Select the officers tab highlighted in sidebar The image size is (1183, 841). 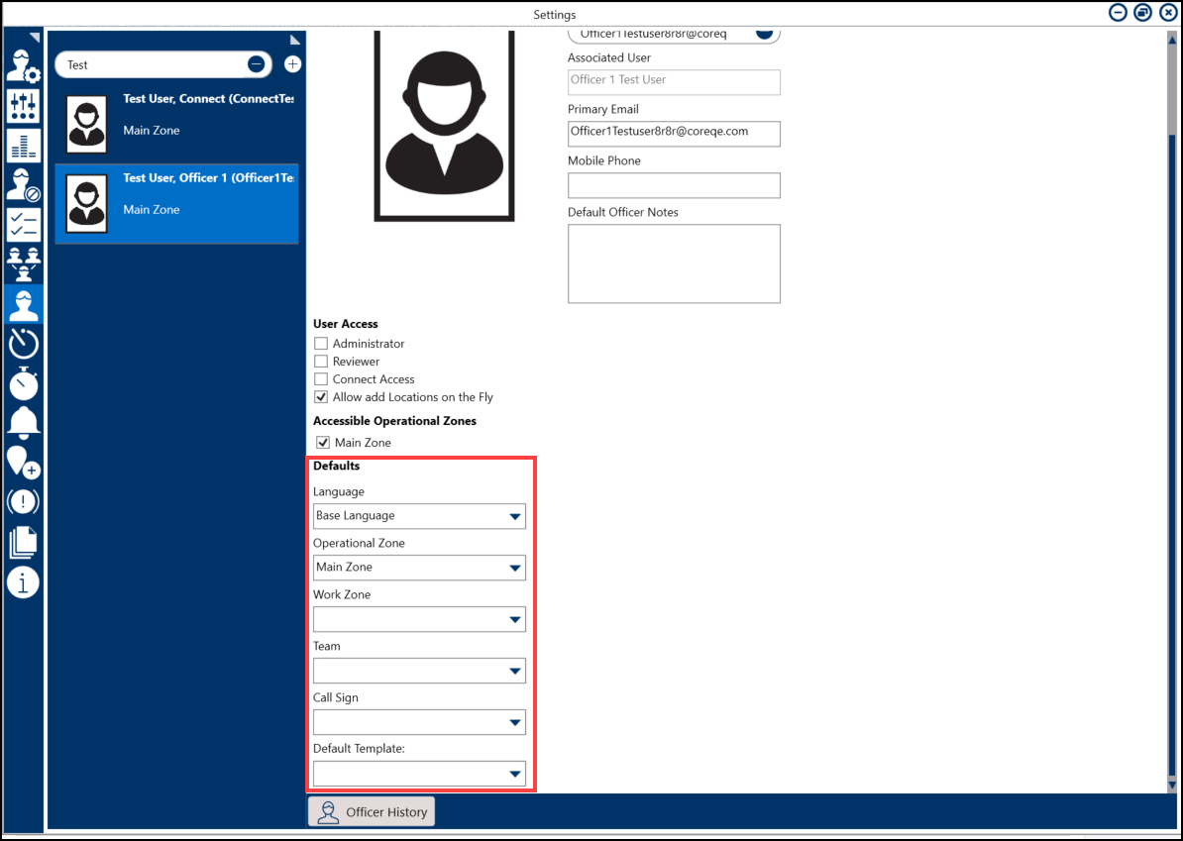click(x=23, y=304)
